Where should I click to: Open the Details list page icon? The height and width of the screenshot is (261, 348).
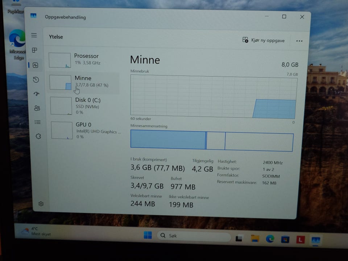pos(37,122)
